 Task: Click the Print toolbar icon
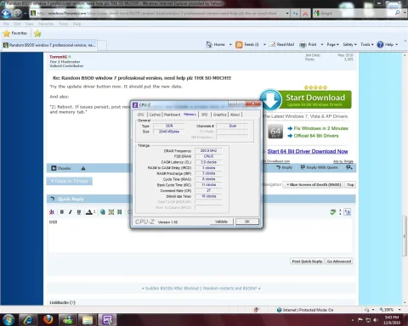point(303,44)
